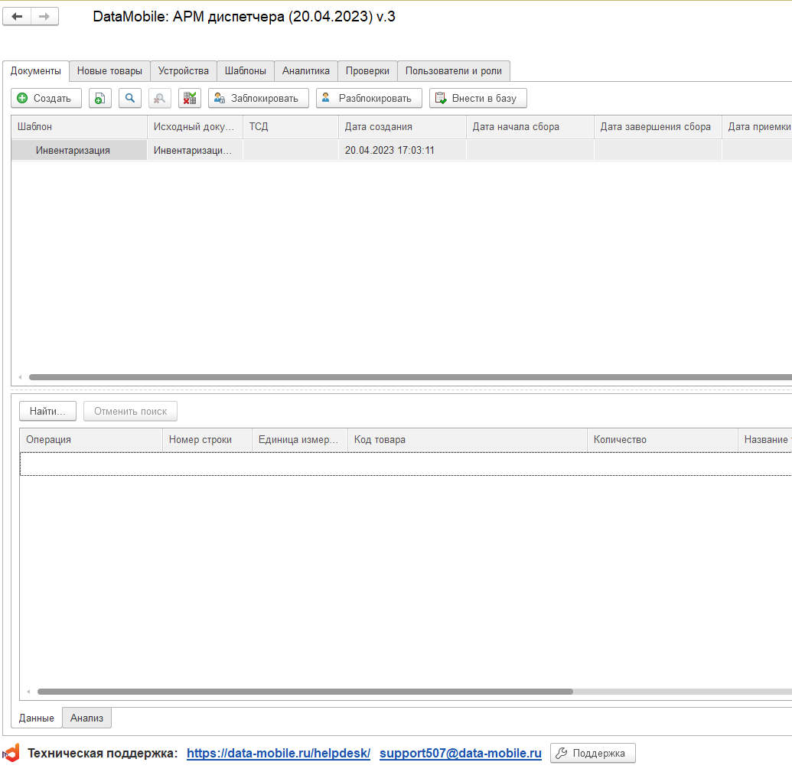The width and height of the screenshot is (792, 772).
Task: Click the Разблокировать button
Action: click(368, 98)
